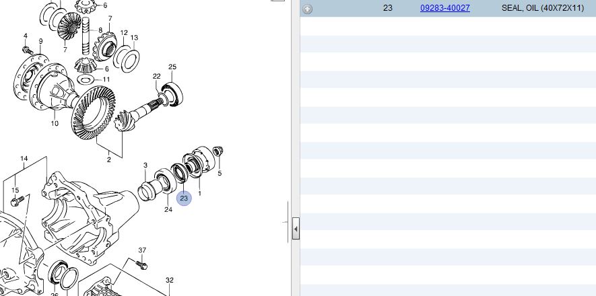This screenshot has width=596, height=296.
Task: Click callout number 25 bearing label
Action: coord(172,67)
